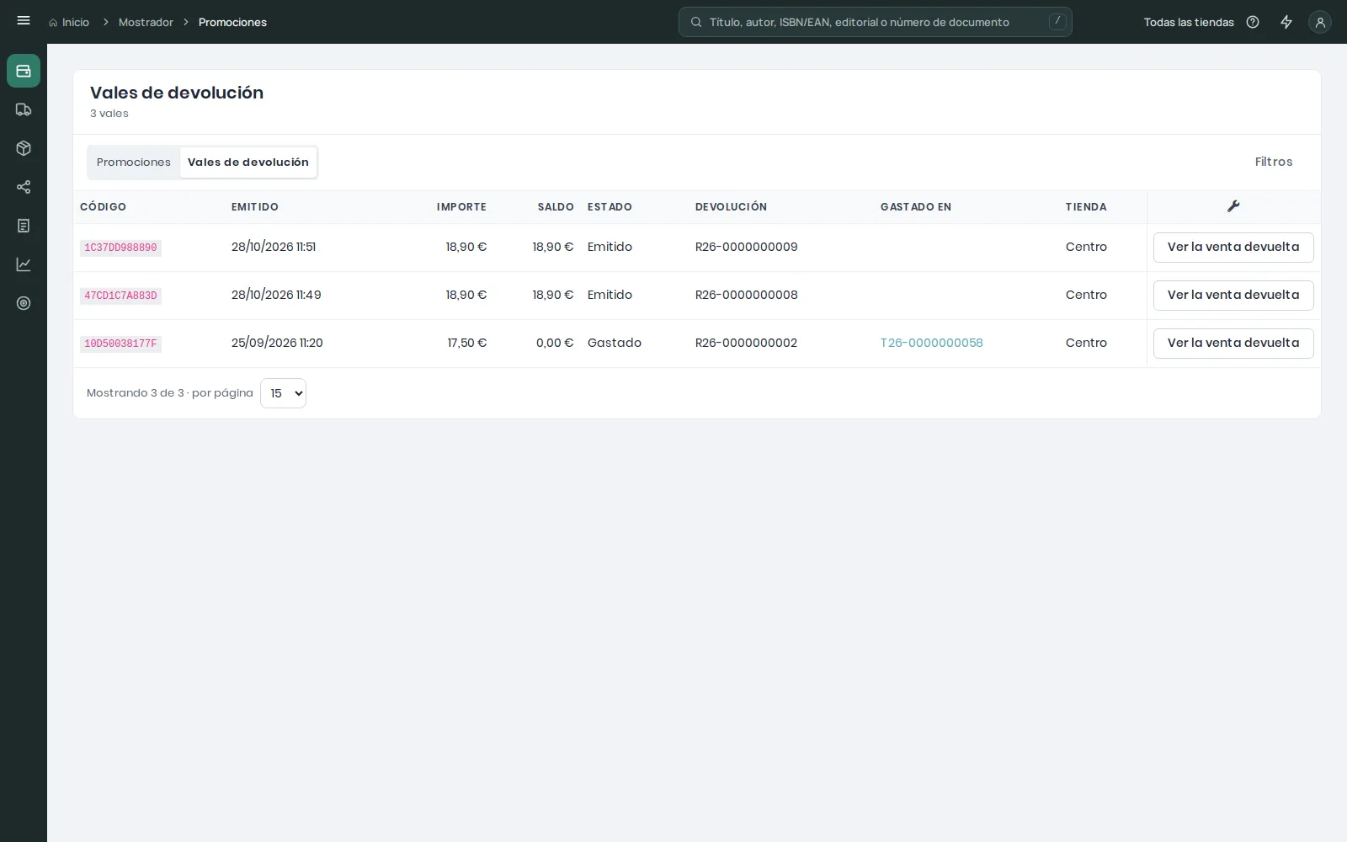
Task: Click the lightning bolt quick actions icon
Action: tap(1286, 22)
